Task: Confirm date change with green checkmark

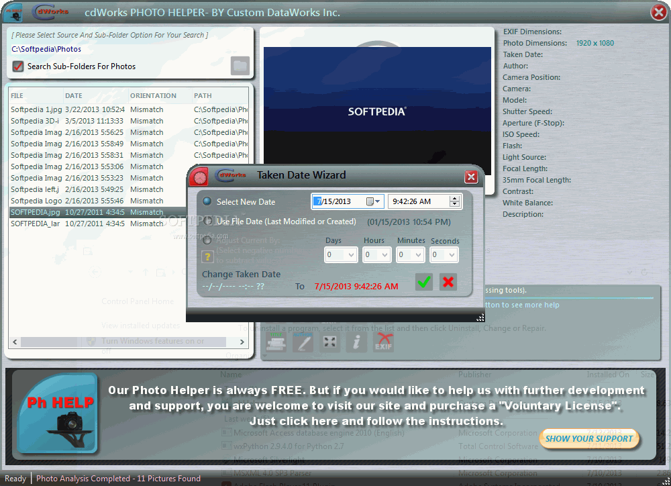Action: point(424,282)
